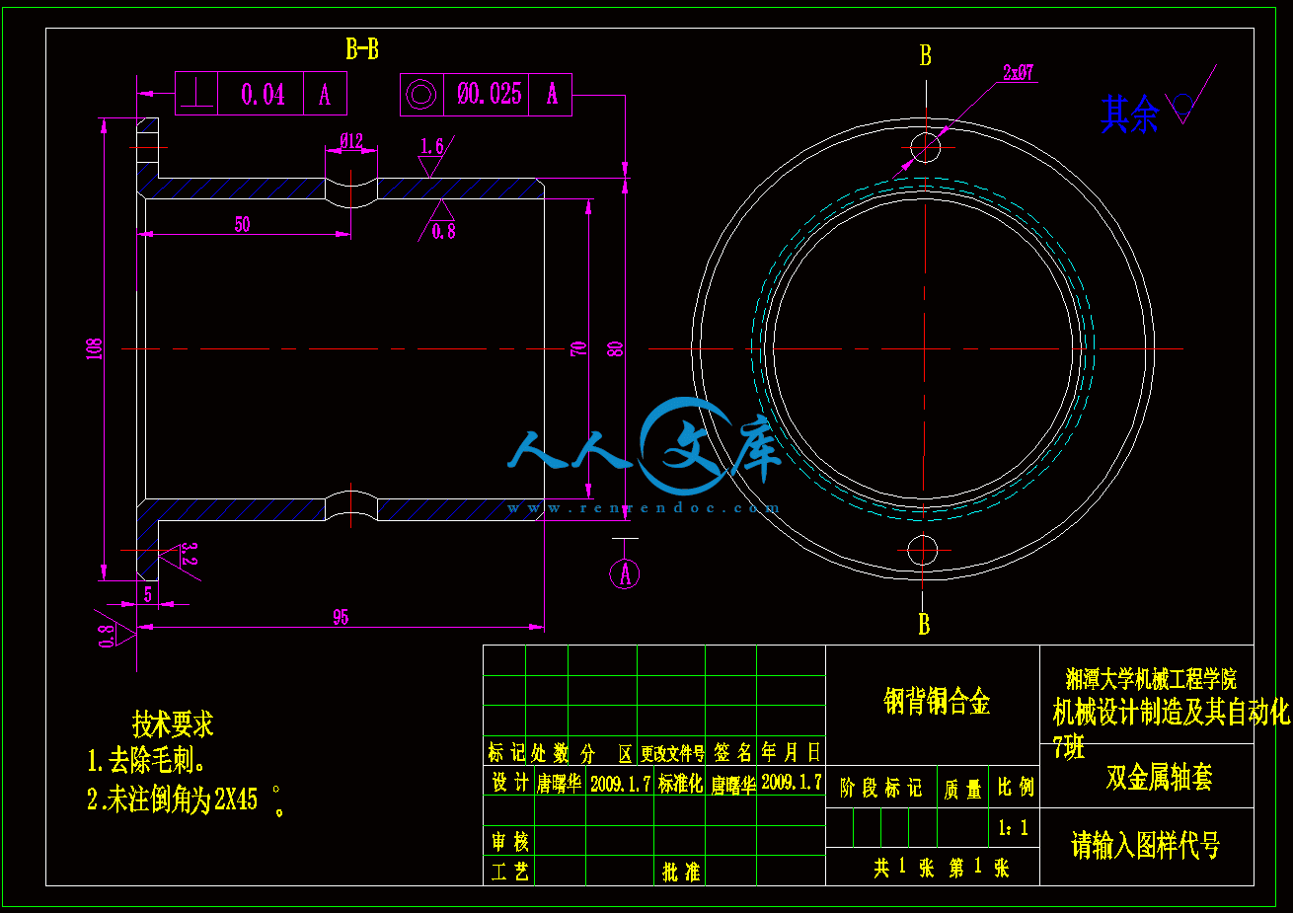Click the concentricity symbol in the tolerance frame

click(421, 95)
